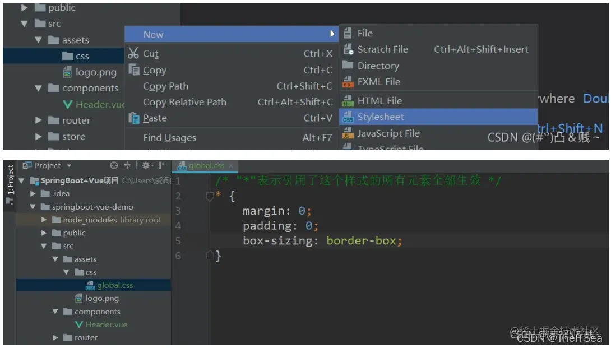Viewport: 611px width, 348px height.
Task: Click the fold end marker at line 6
Action: coord(210,256)
